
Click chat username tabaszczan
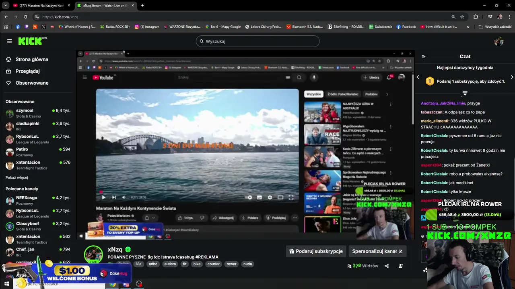pos(432,112)
